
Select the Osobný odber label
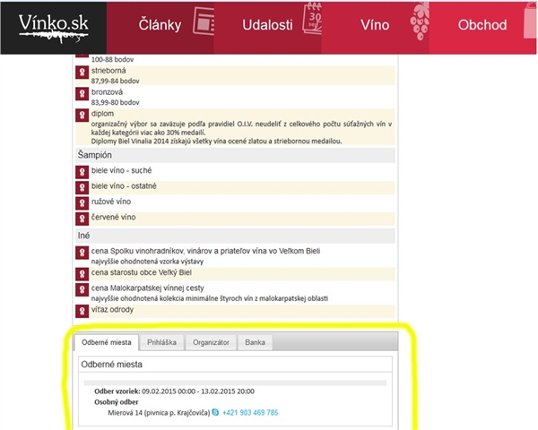(x=117, y=402)
